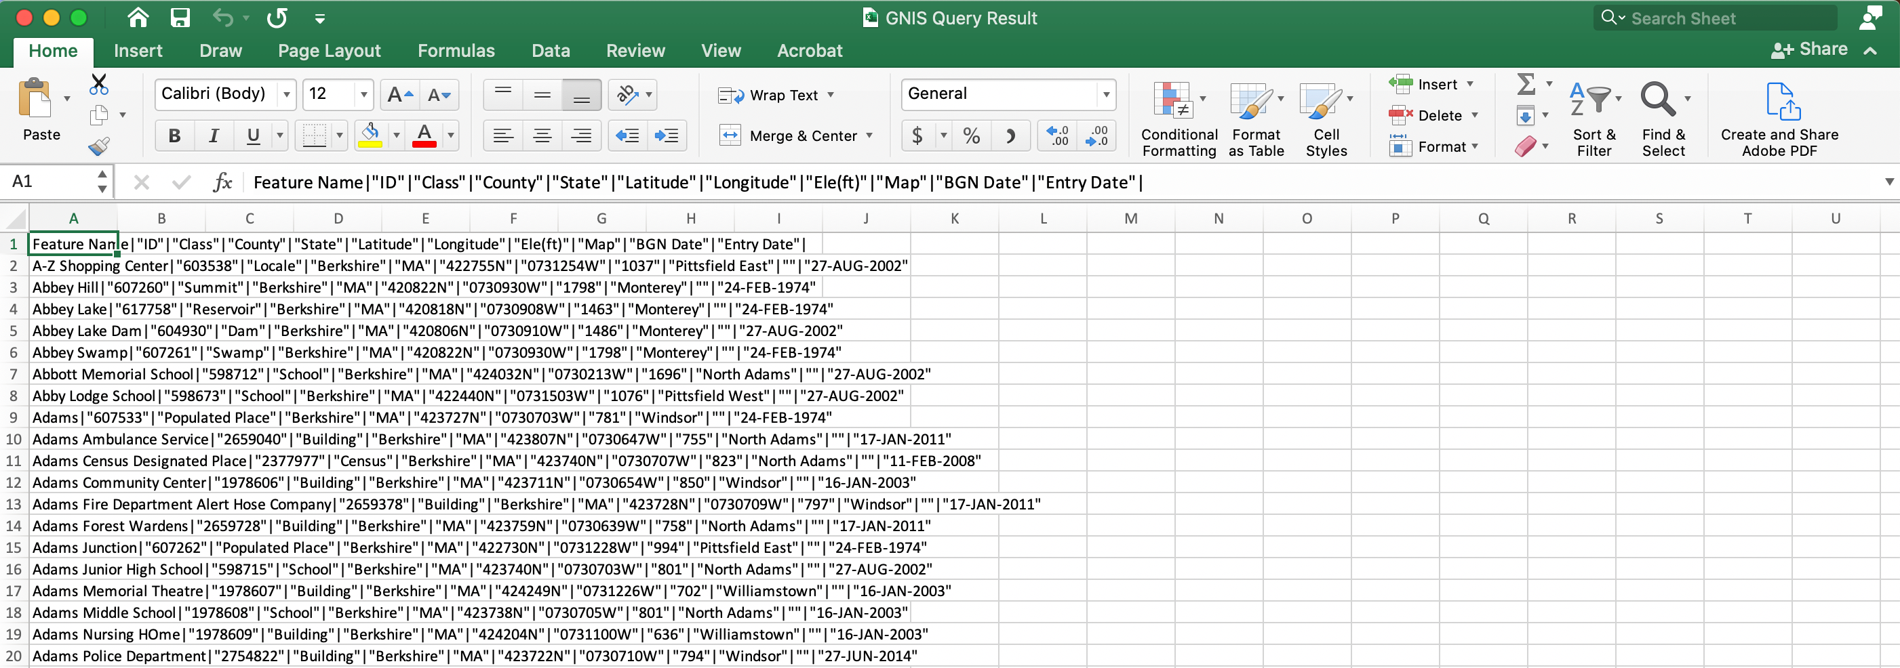Viewport: 1900px width, 668px height.
Task: Click the Increase Indent icon
Action: (666, 135)
